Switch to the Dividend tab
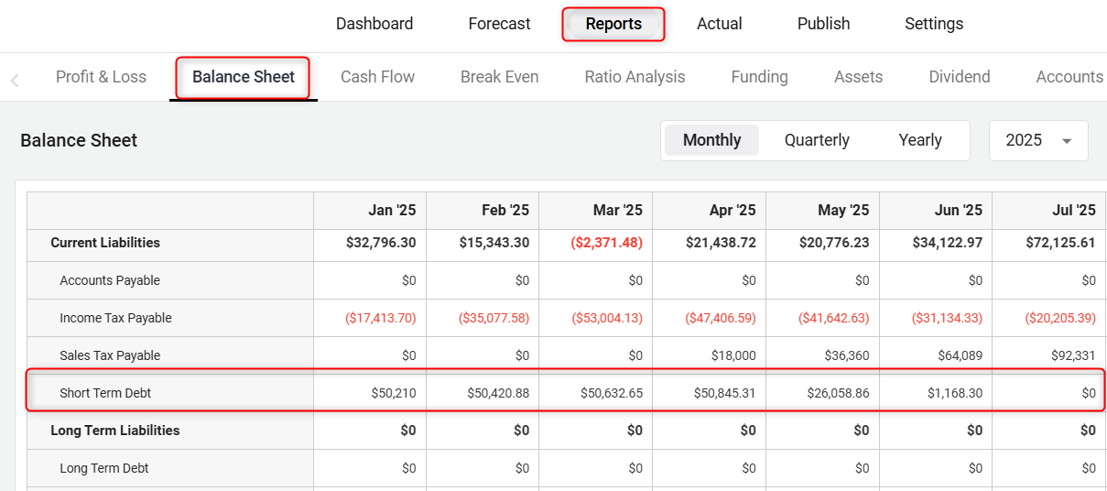The image size is (1107, 491). [959, 77]
